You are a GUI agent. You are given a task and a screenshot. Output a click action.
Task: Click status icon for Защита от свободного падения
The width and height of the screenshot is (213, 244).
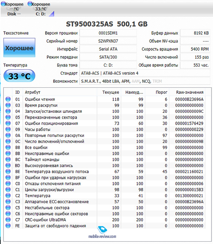point(8,226)
